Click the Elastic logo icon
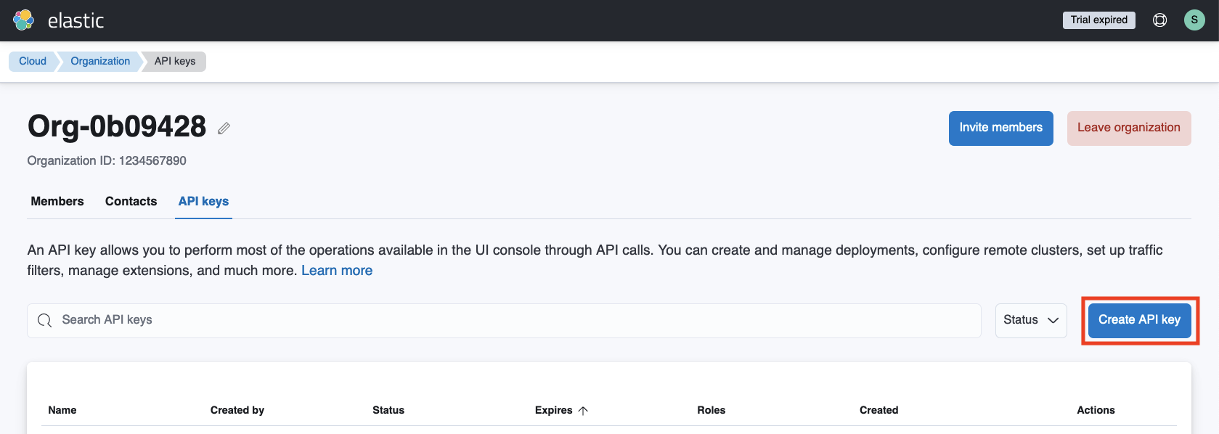Image resolution: width=1219 pixels, height=434 pixels. (24, 20)
